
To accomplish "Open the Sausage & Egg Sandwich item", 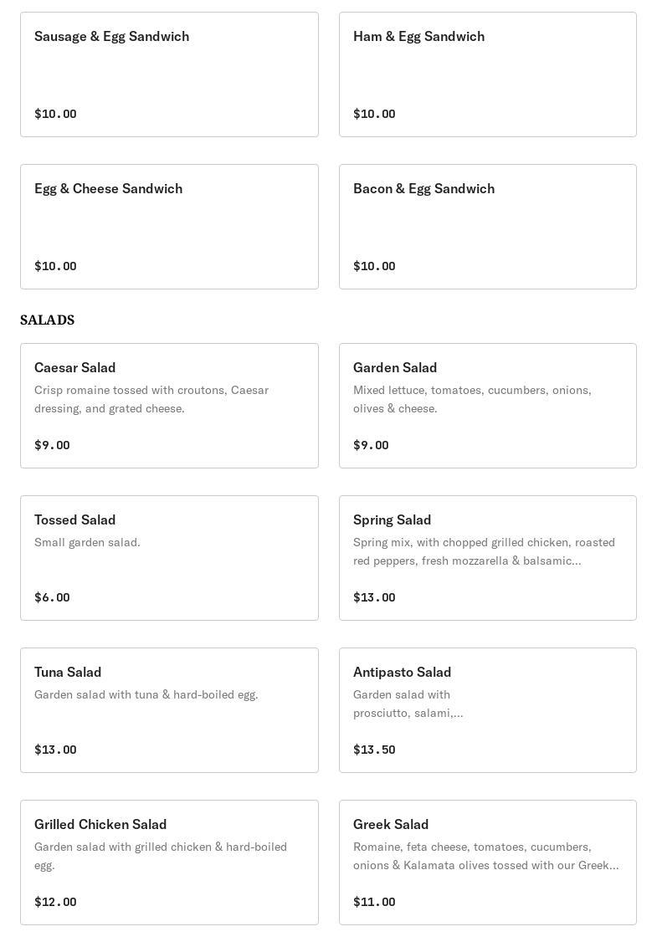I will (x=169, y=74).
